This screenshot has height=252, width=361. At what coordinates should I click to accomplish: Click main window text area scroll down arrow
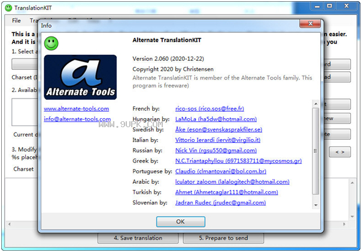[352, 216]
